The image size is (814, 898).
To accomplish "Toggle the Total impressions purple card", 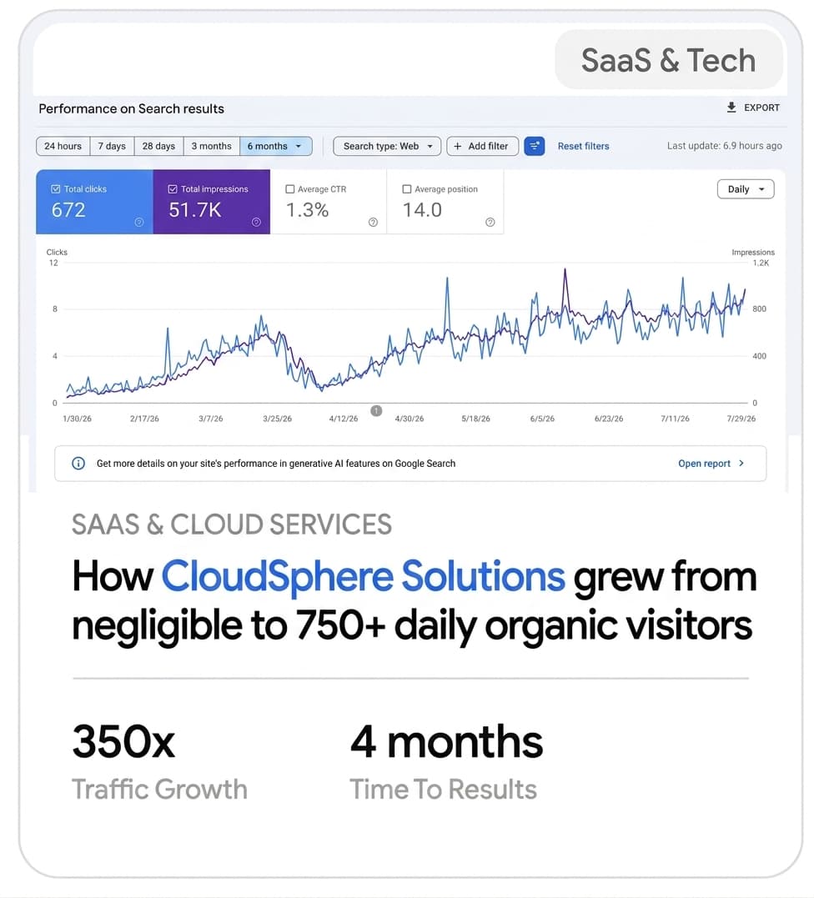I will point(211,202).
